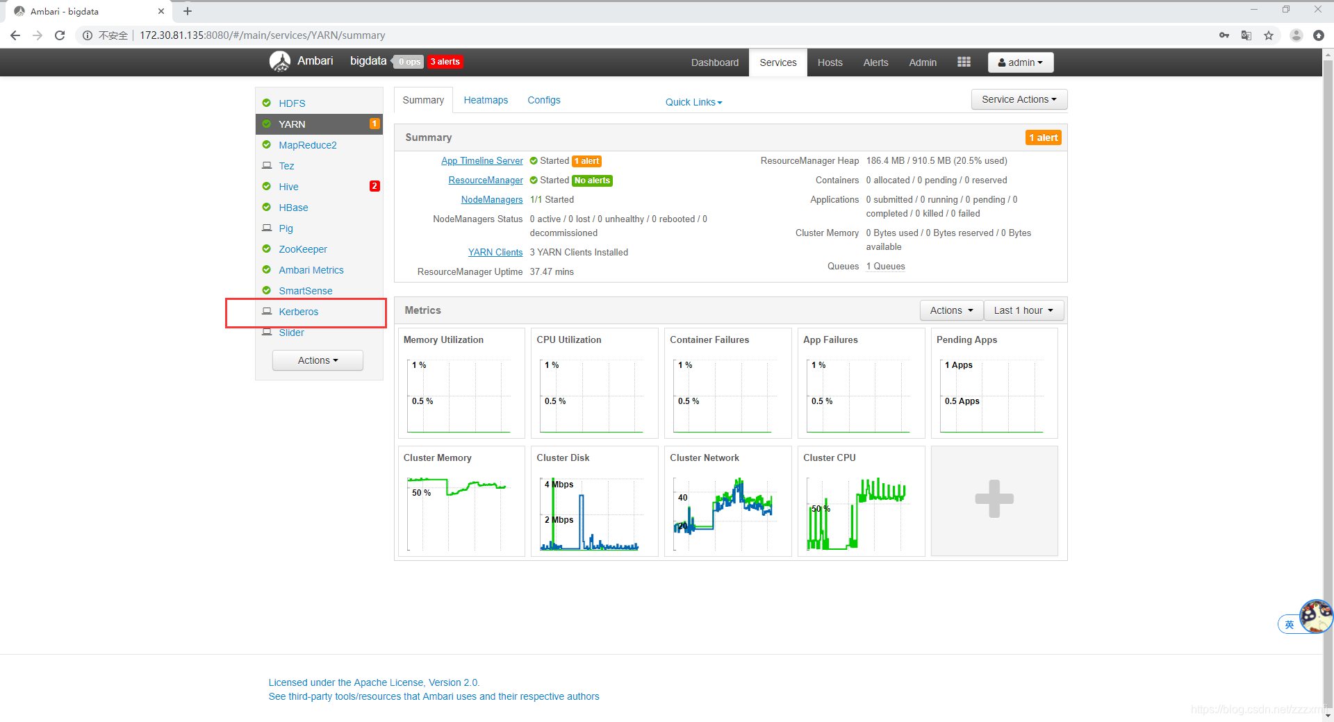Open ResourceManager link
This screenshot has height=722, width=1334.
coord(486,180)
